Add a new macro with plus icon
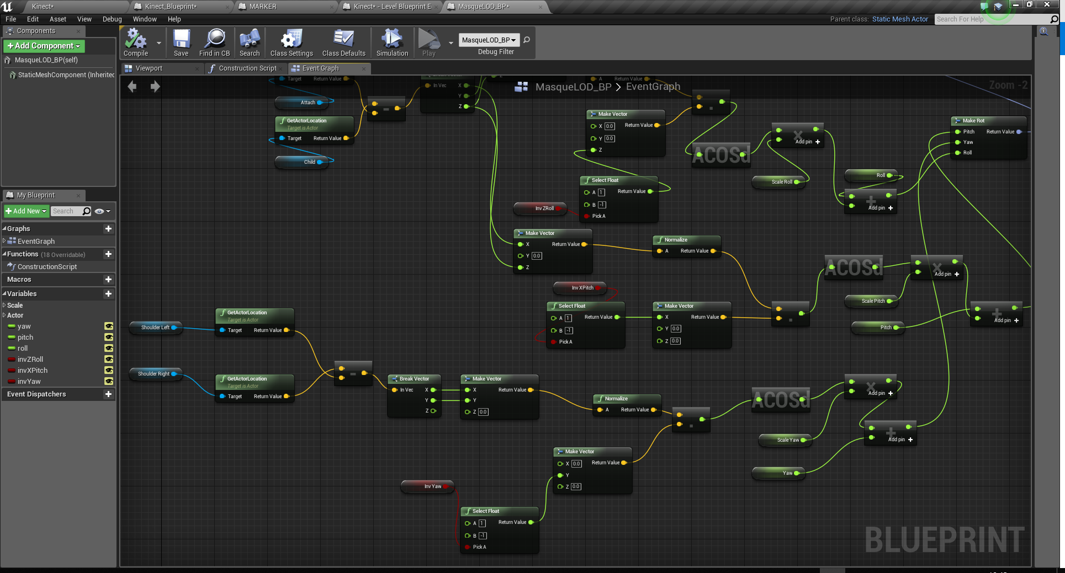Viewport: 1065px width, 573px height. point(108,279)
